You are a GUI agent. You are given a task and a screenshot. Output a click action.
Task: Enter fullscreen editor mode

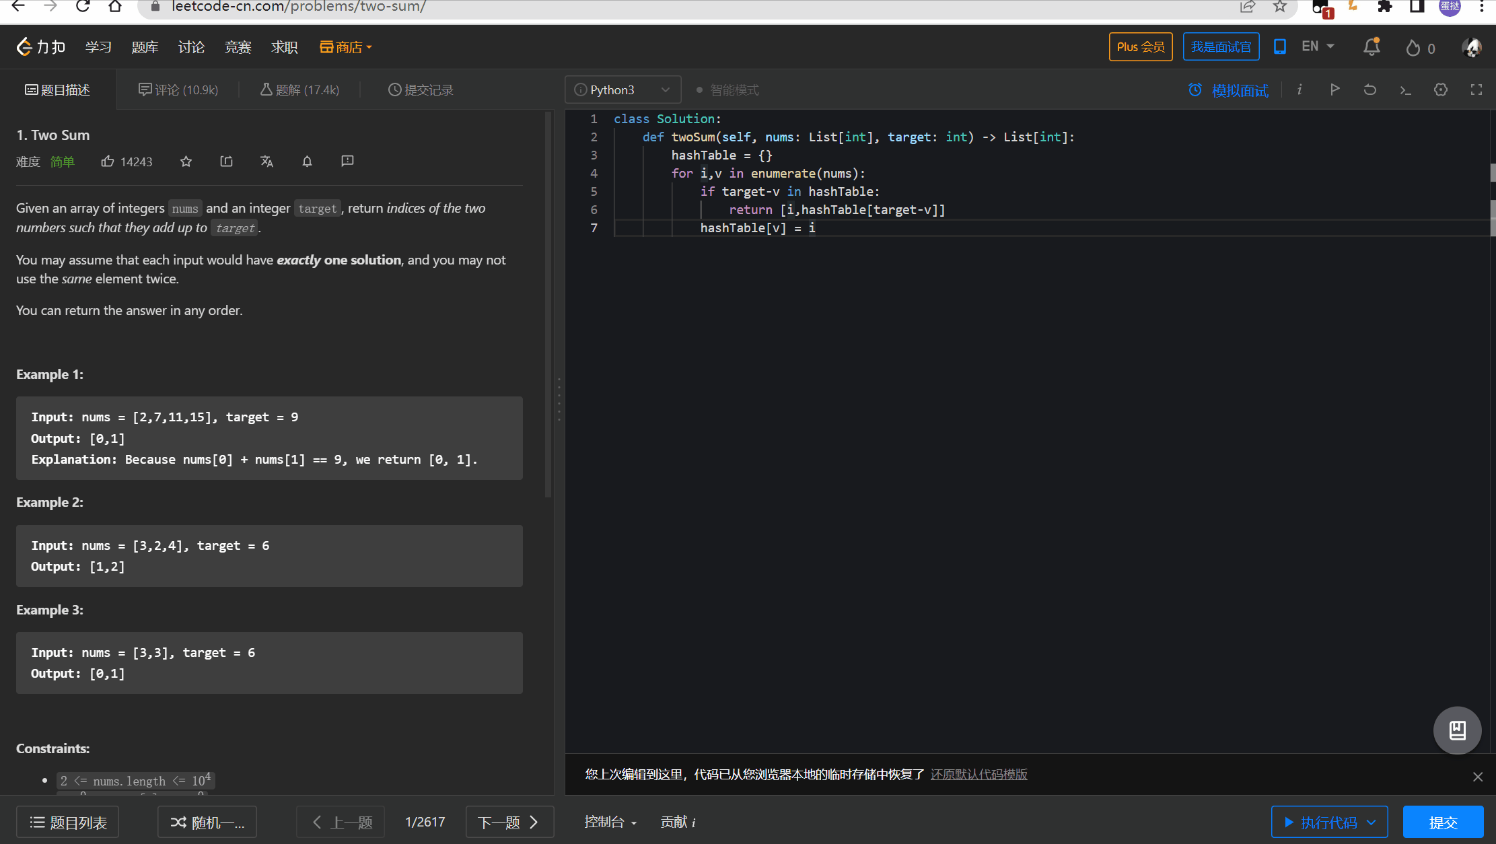1476,90
